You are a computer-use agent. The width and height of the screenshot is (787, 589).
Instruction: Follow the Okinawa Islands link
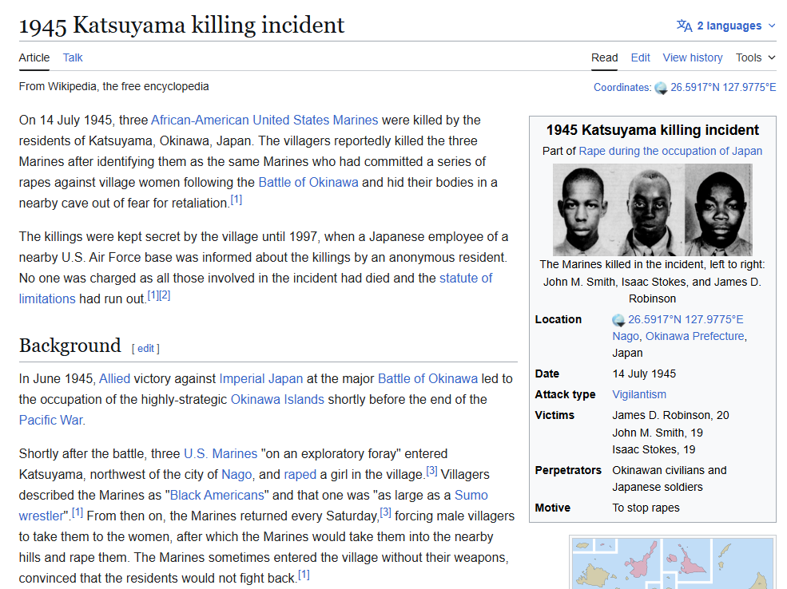pyautogui.click(x=277, y=400)
